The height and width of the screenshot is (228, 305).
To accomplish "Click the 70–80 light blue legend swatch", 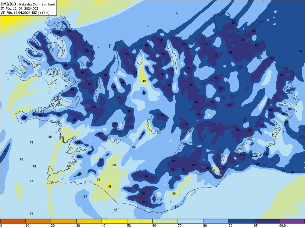I will click(190, 221).
